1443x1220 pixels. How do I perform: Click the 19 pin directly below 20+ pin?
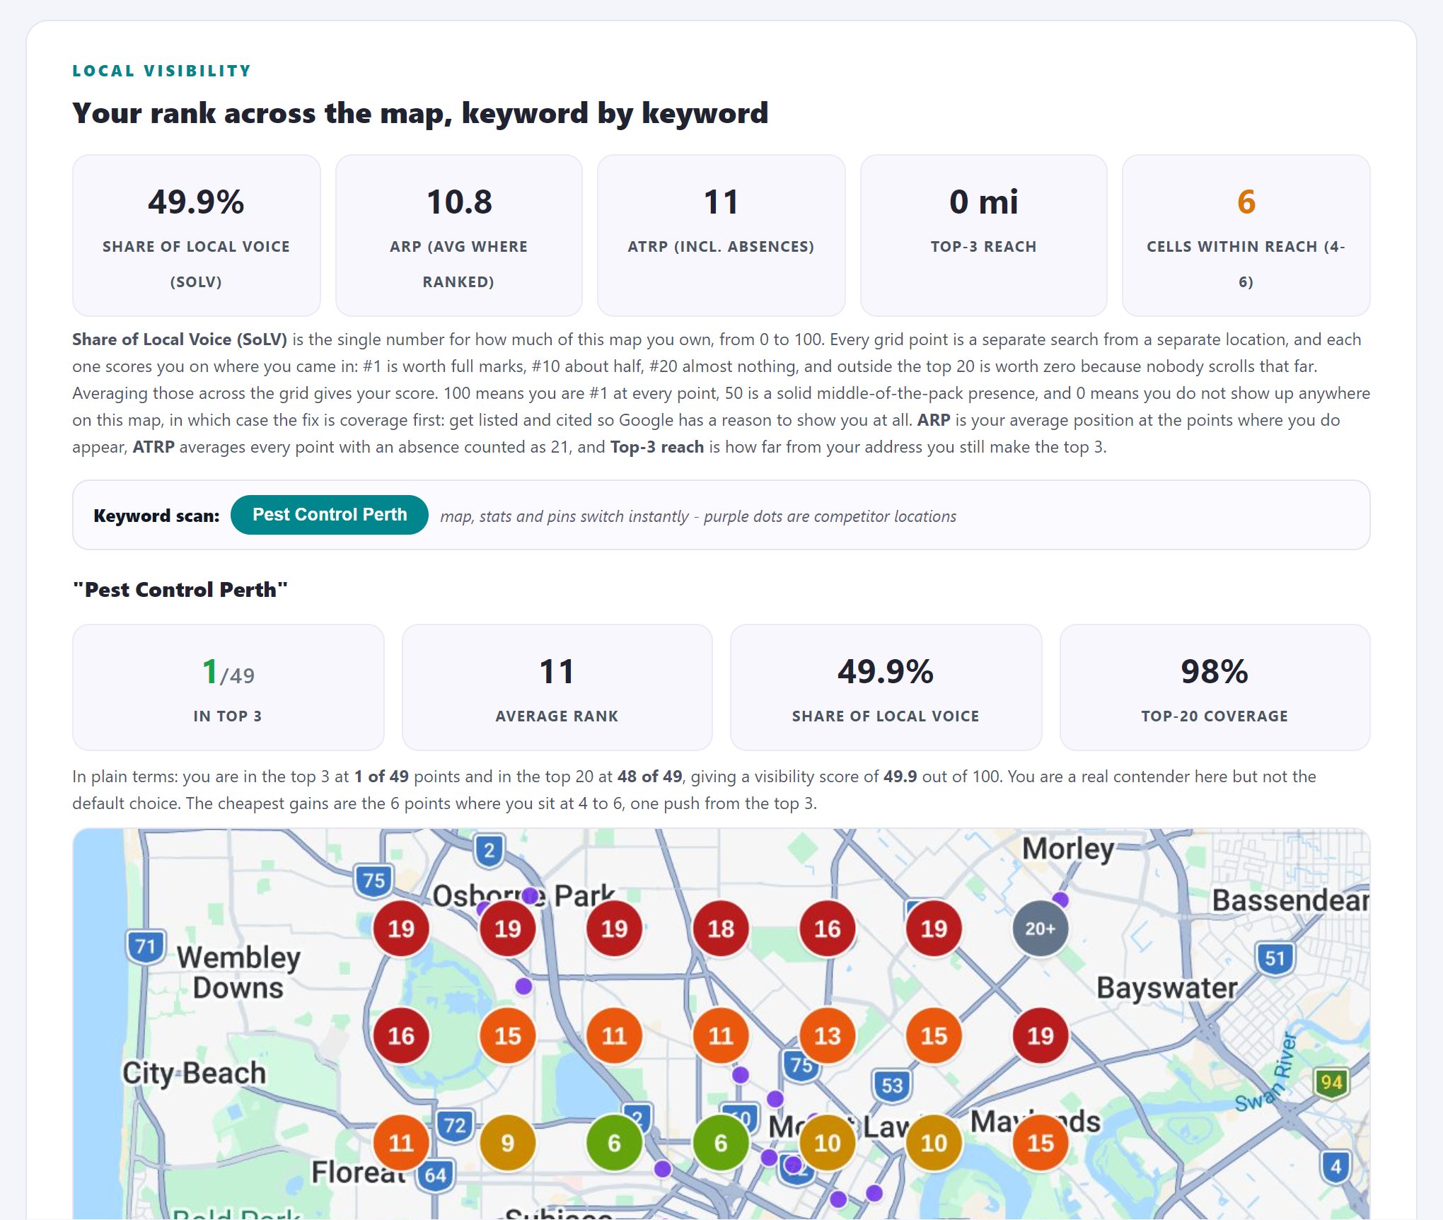pyautogui.click(x=1040, y=1036)
